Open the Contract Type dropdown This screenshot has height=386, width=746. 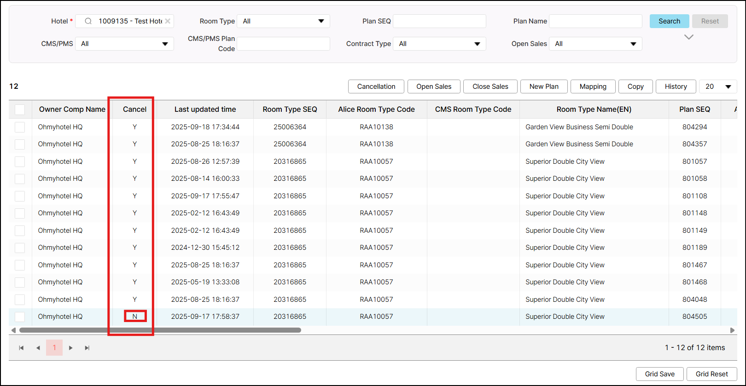click(439, 44)
